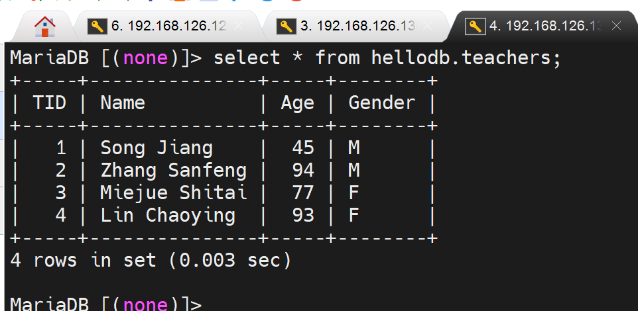Viewport: 638px width, 311px height.
Task: Close the active 4. 192.168.126.13 tab
Action: (x=616, y=26)
